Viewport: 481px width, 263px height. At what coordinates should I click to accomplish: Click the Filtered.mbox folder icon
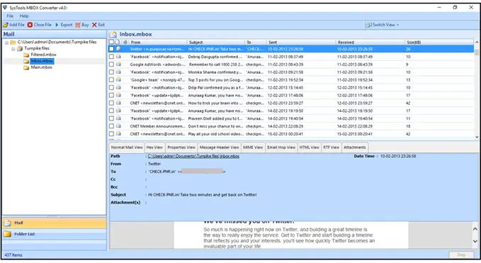pyautogui.click(x=26, y=55)
